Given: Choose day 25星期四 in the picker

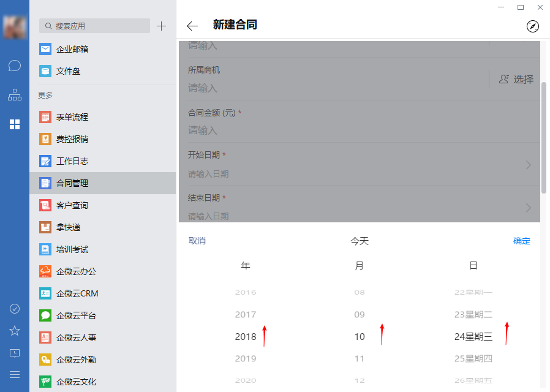Looking at the screenshot, I should click(473, 358).
